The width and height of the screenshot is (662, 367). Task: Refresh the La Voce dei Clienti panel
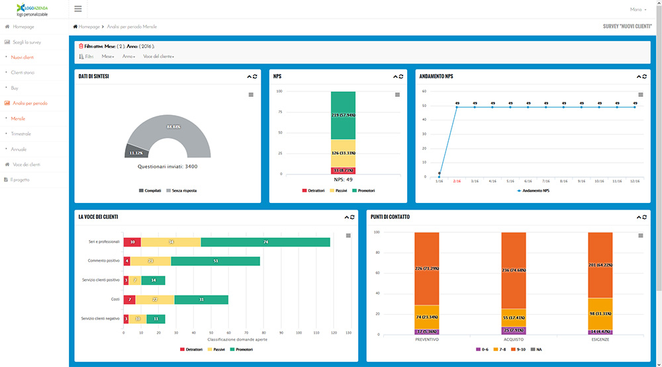[x=352, y=217]
